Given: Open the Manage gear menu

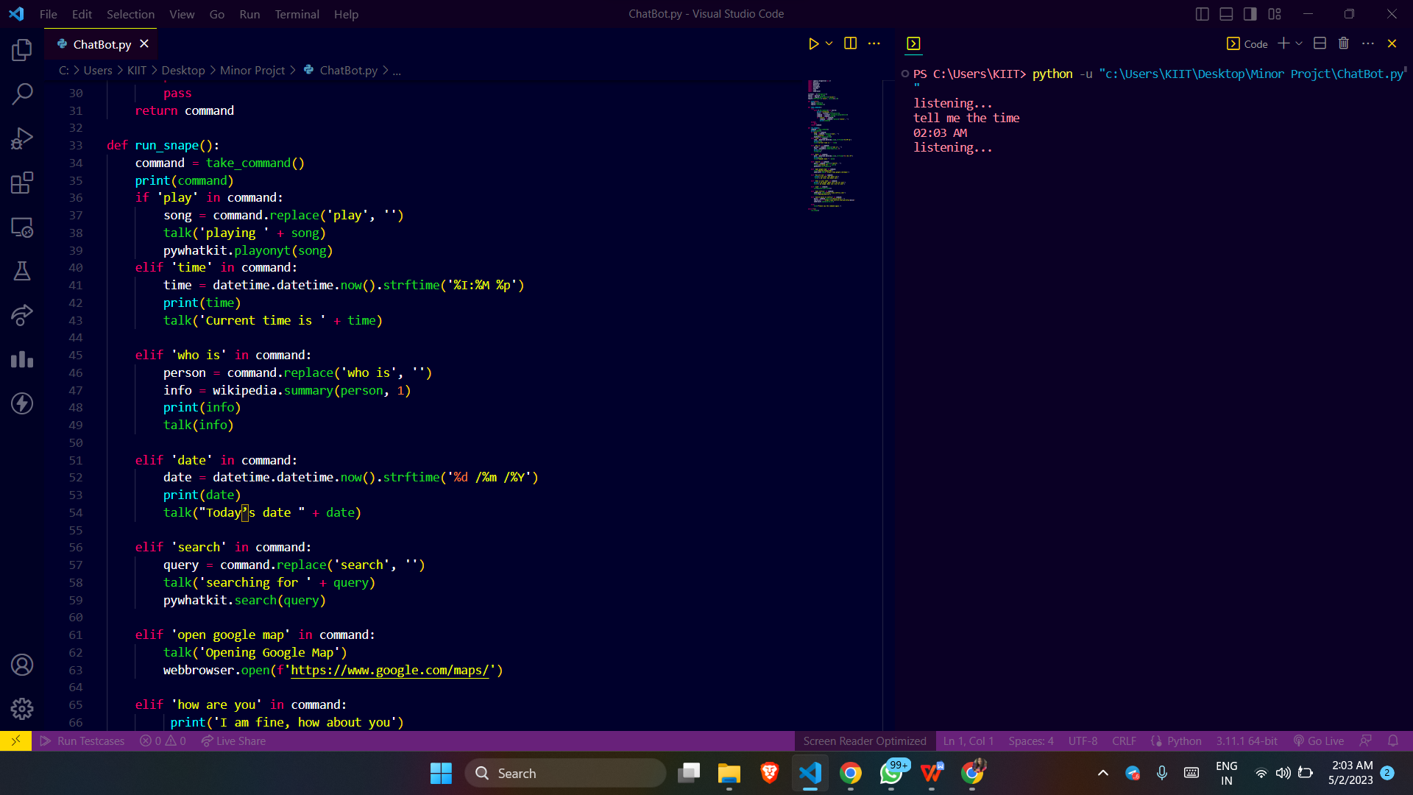Looking at the screenshot, I should coord(22,708).
